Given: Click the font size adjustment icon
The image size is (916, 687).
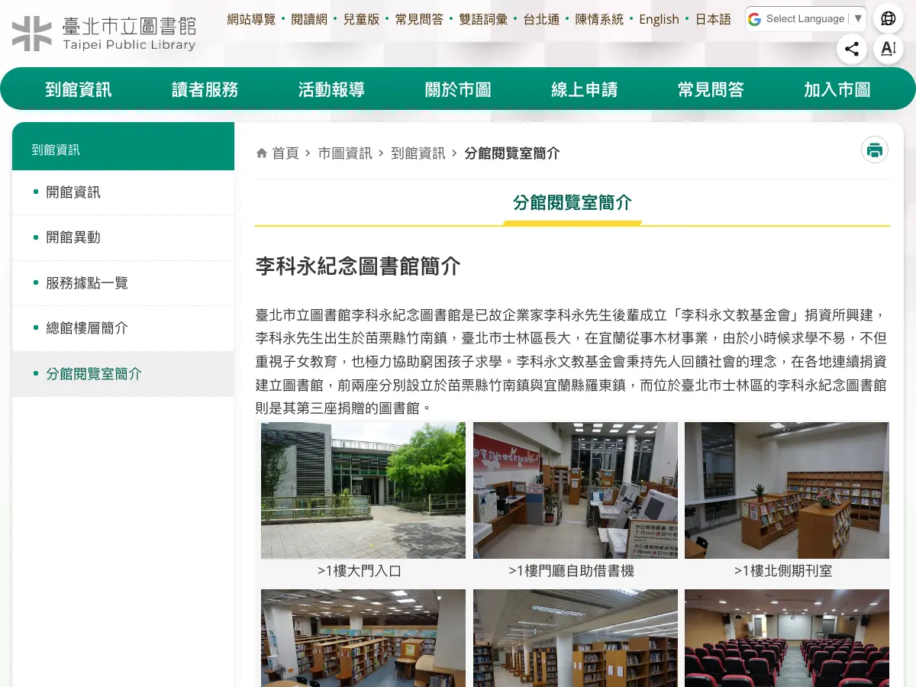Looking at the screenshot, I should 888,50.
